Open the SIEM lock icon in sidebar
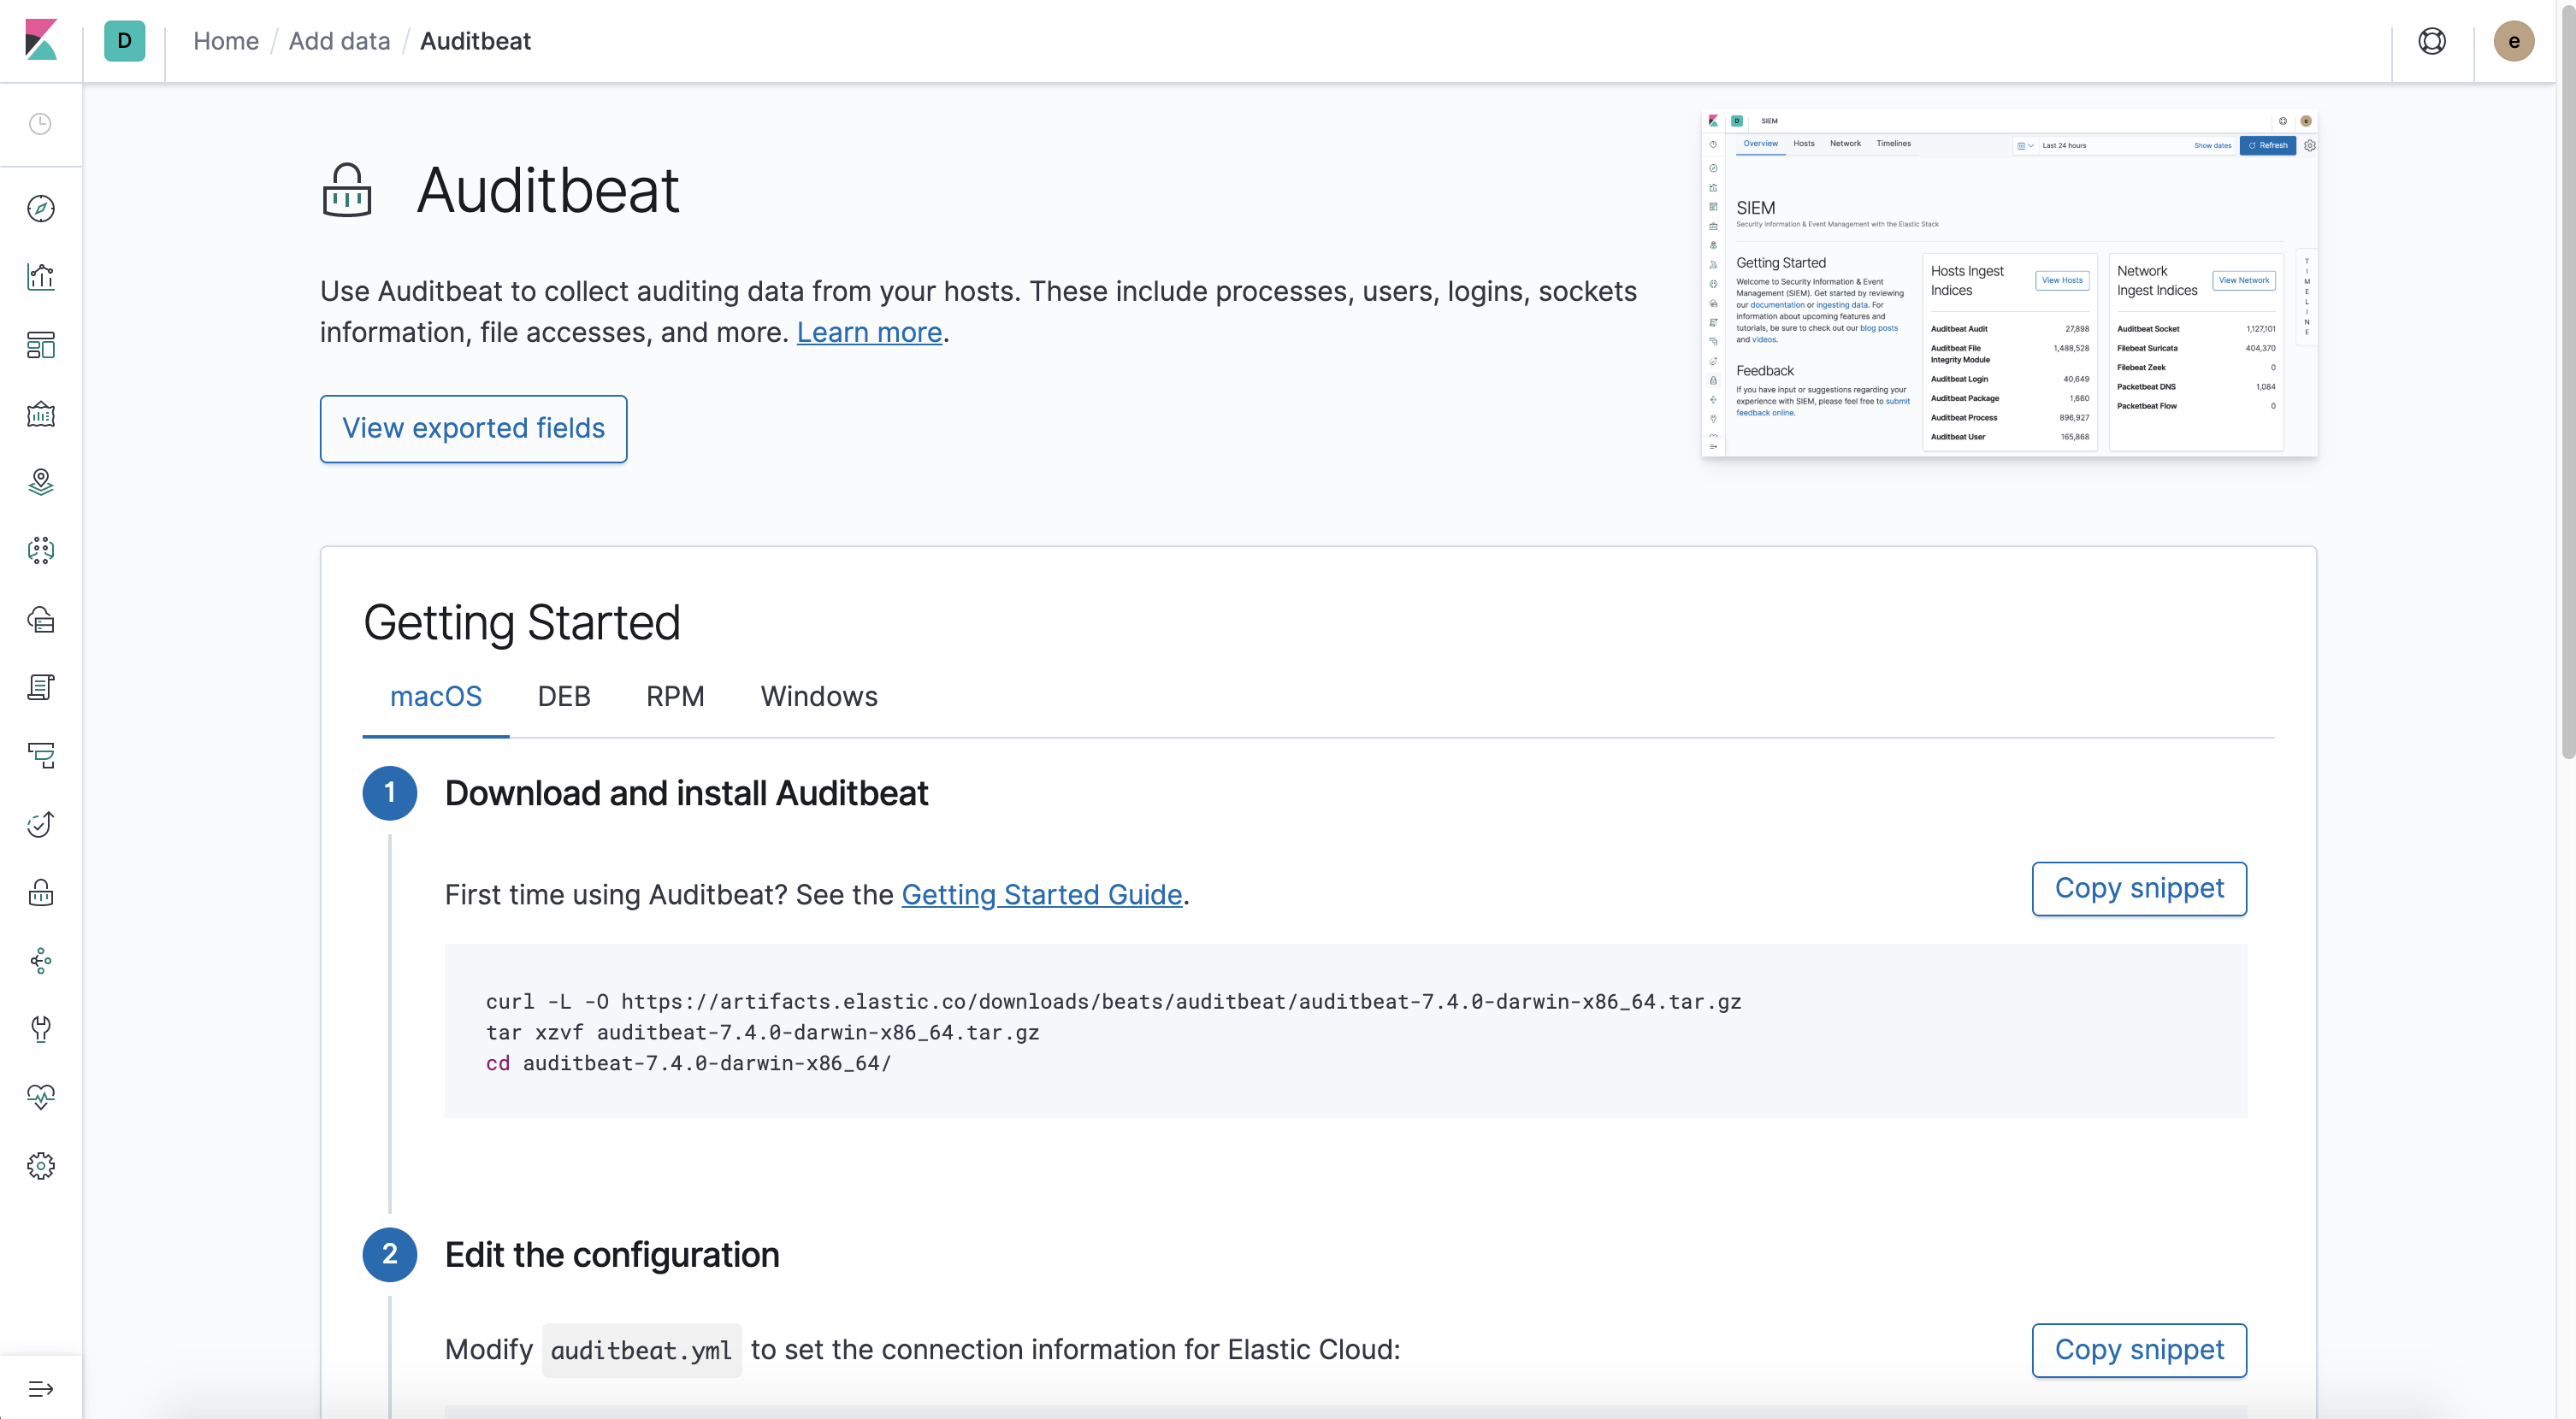 pyautogui.click(x=41, y=892)
